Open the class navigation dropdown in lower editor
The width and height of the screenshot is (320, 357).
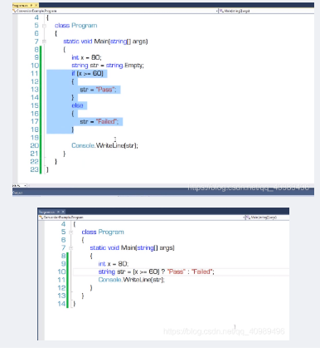(142, 218)
